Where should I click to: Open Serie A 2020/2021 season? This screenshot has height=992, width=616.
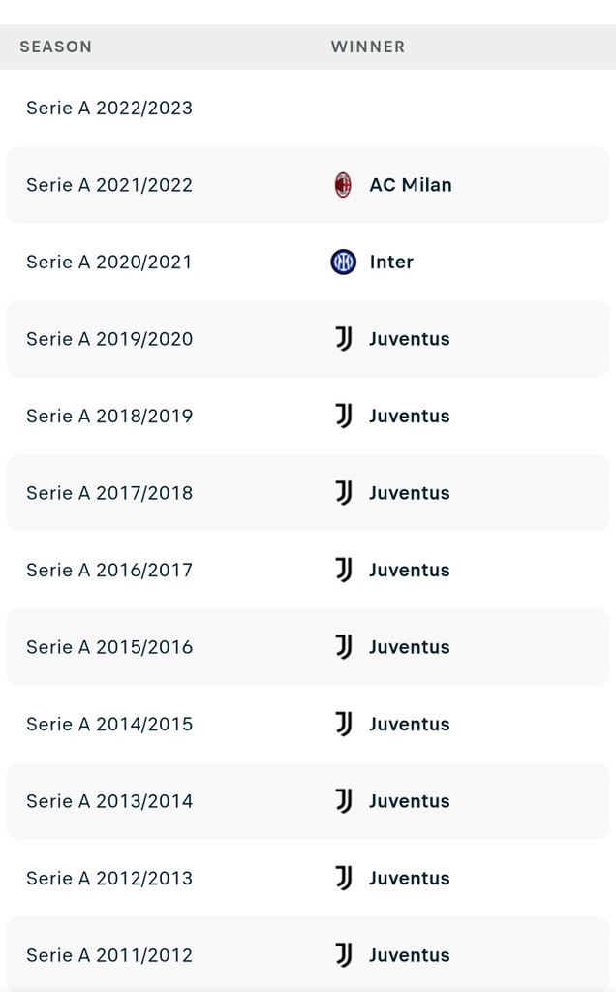[109, 262]
